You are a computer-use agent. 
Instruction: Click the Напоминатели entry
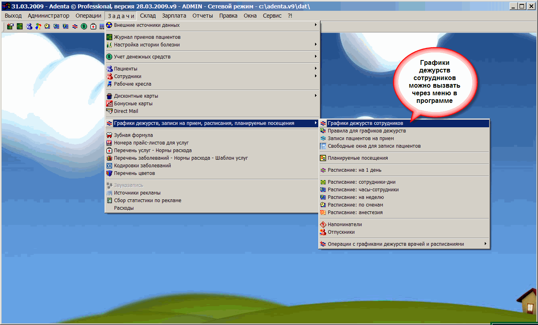coord(345,225)
